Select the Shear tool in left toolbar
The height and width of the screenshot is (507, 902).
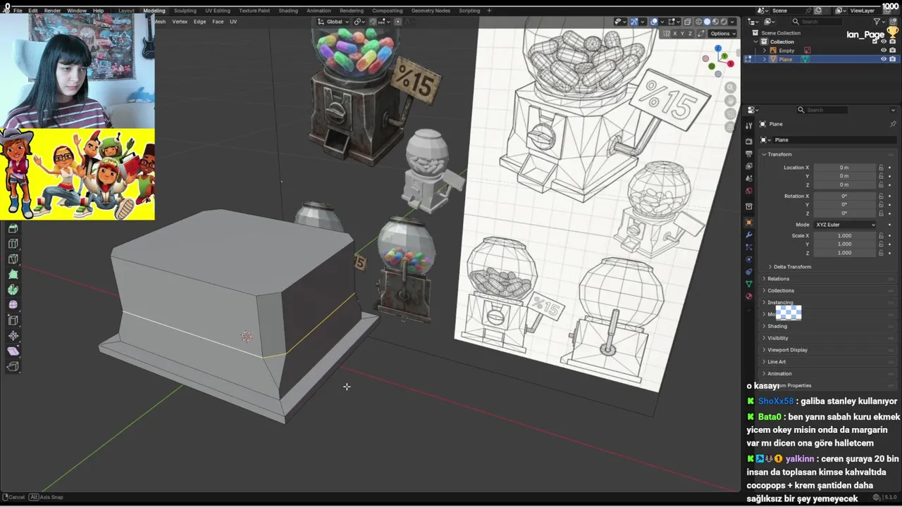coord(13,351)
